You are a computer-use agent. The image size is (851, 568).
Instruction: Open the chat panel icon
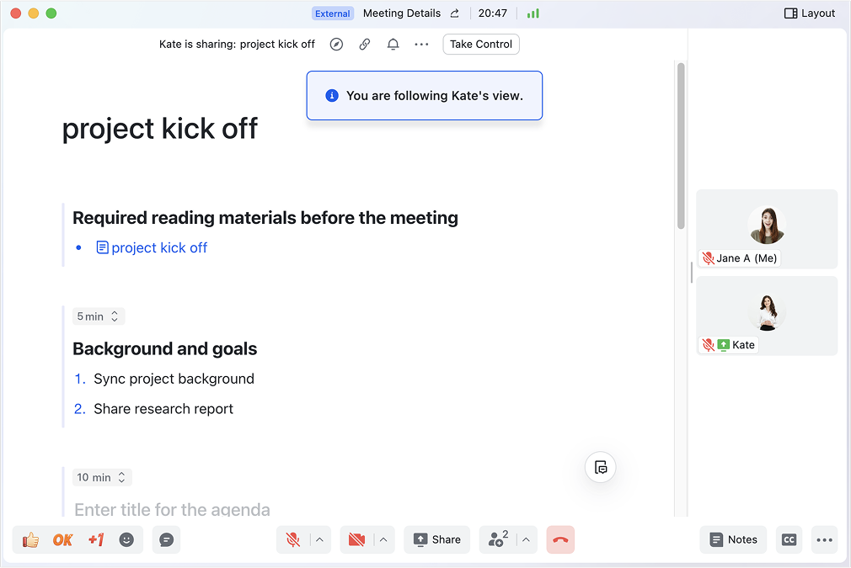(167, 540)
